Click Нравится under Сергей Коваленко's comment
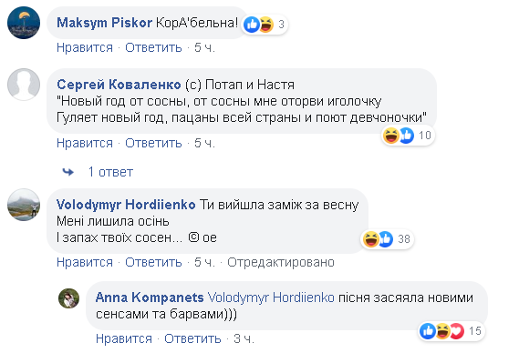Image resolution: width=519 pixels, height=353 pixels. 85,143
